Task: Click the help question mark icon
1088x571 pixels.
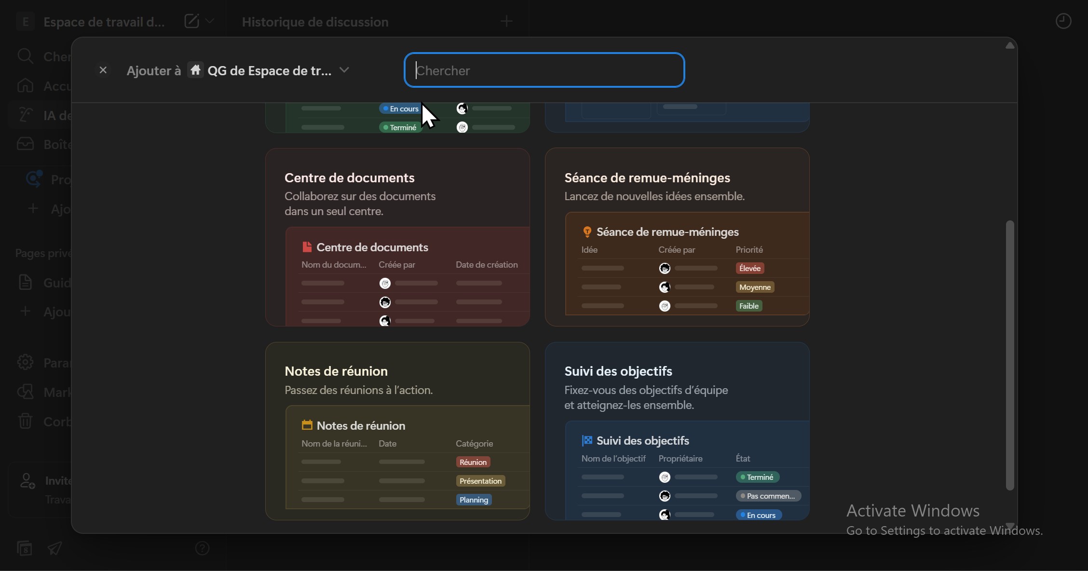Action: 202,548
